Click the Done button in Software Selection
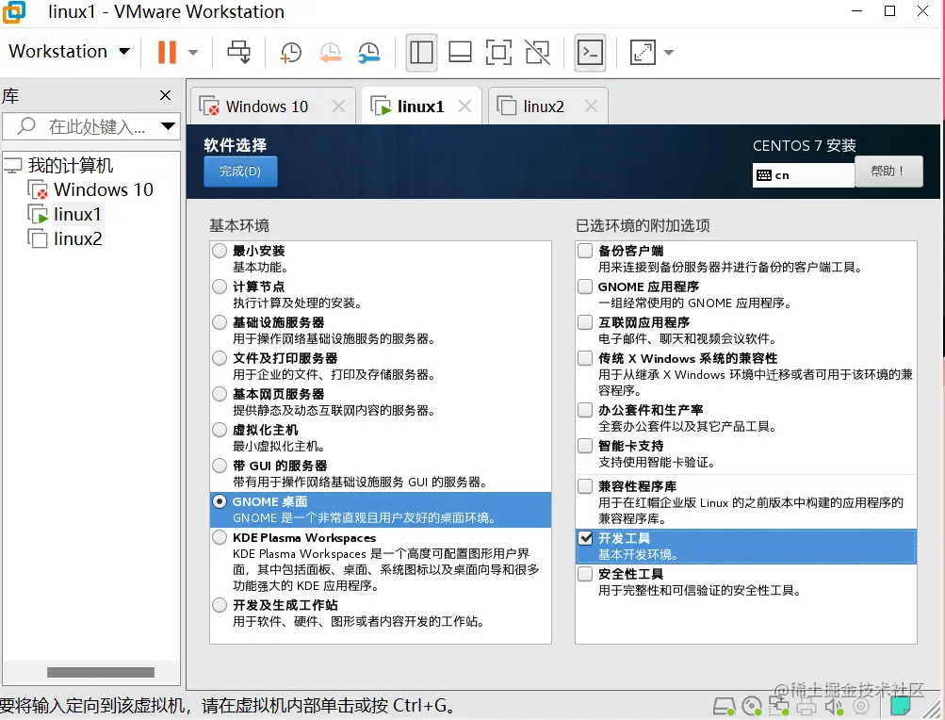The width and height of the screenshot is (945, 720). point(239,171)
